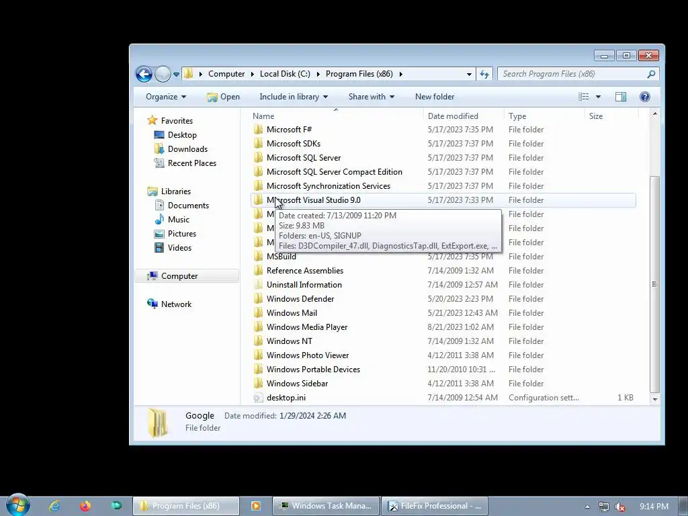
Task: Expand the breadcrumb arrow after Computer
Action: point(253,74)
